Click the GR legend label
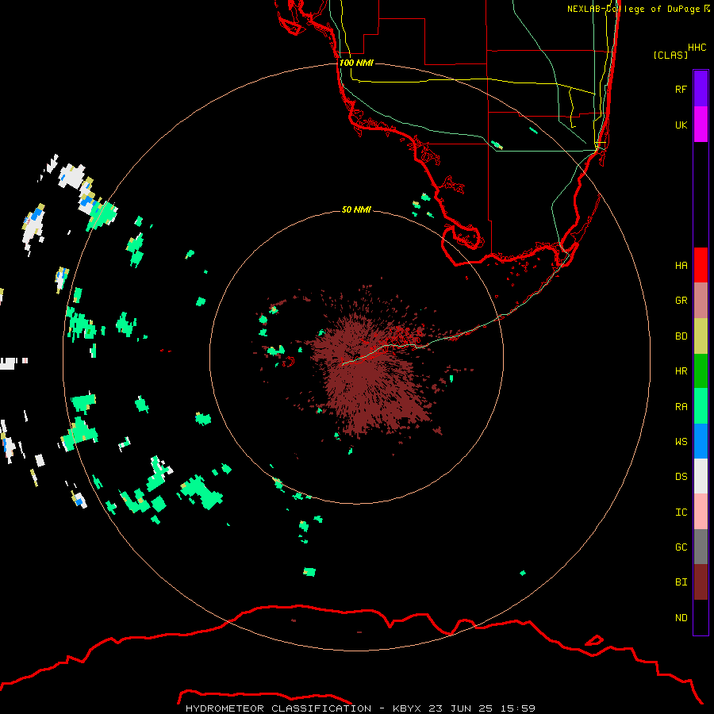The image size is (714, 714). 681,301
